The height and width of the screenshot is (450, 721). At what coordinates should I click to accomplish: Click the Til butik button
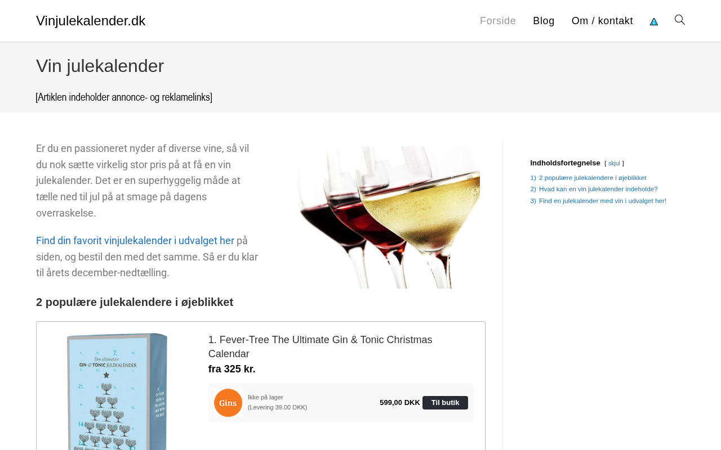445,403
